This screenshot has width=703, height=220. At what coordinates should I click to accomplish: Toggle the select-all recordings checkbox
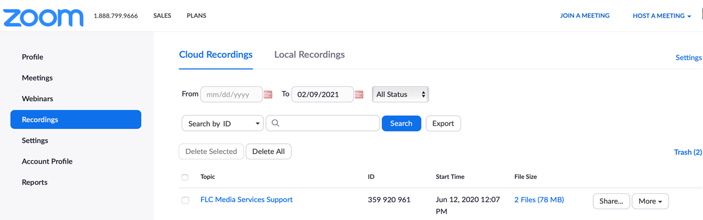pyautogui.click(x=185, y=177)
